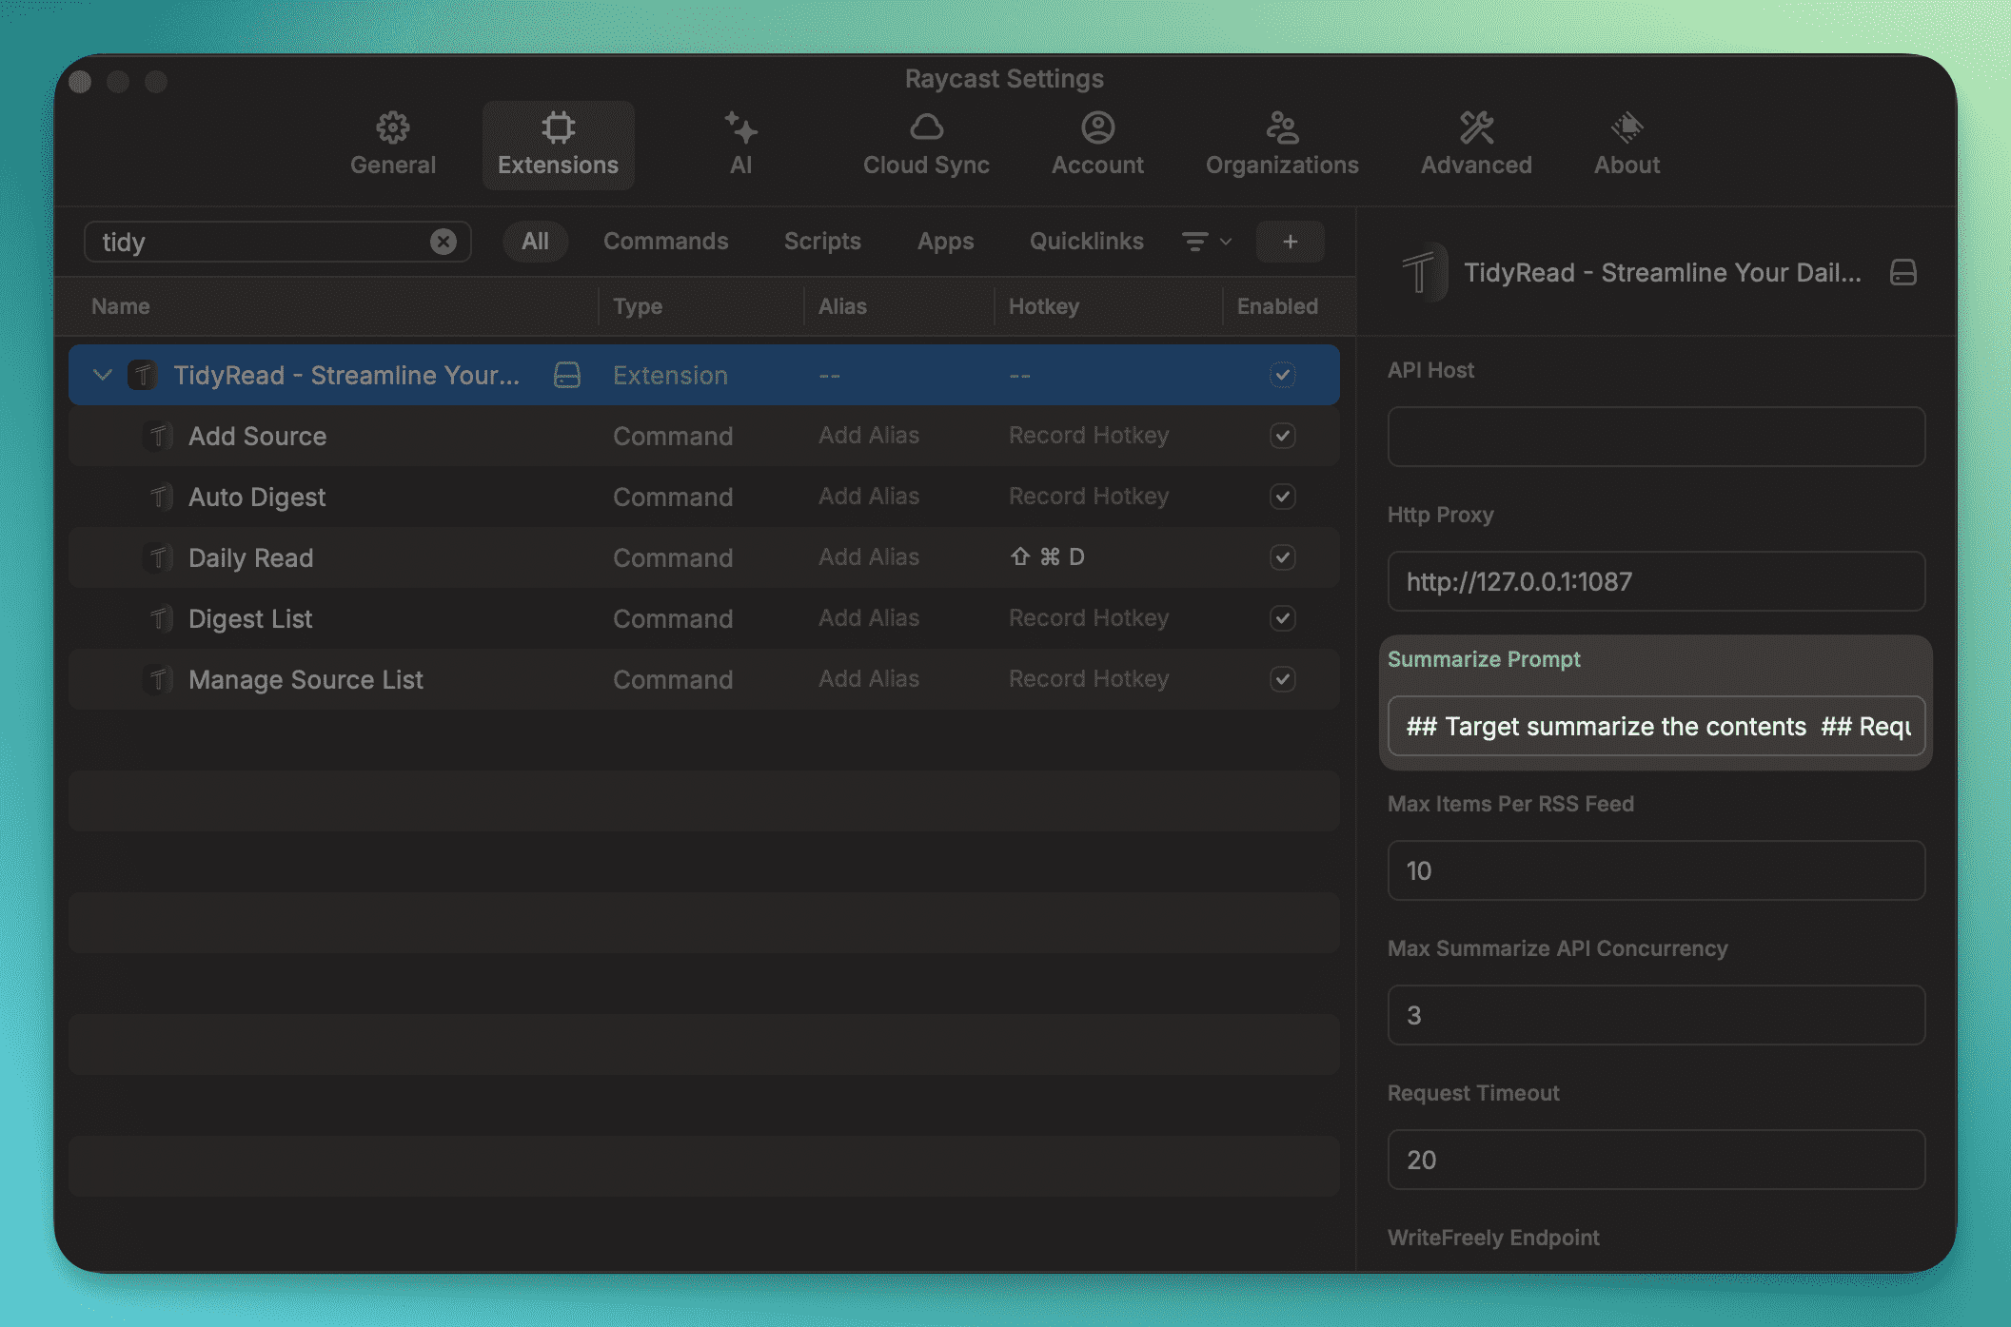This screenshot has height=1327, width=2011.
Task: Open the Account person icon
Action: (1097, 127)
